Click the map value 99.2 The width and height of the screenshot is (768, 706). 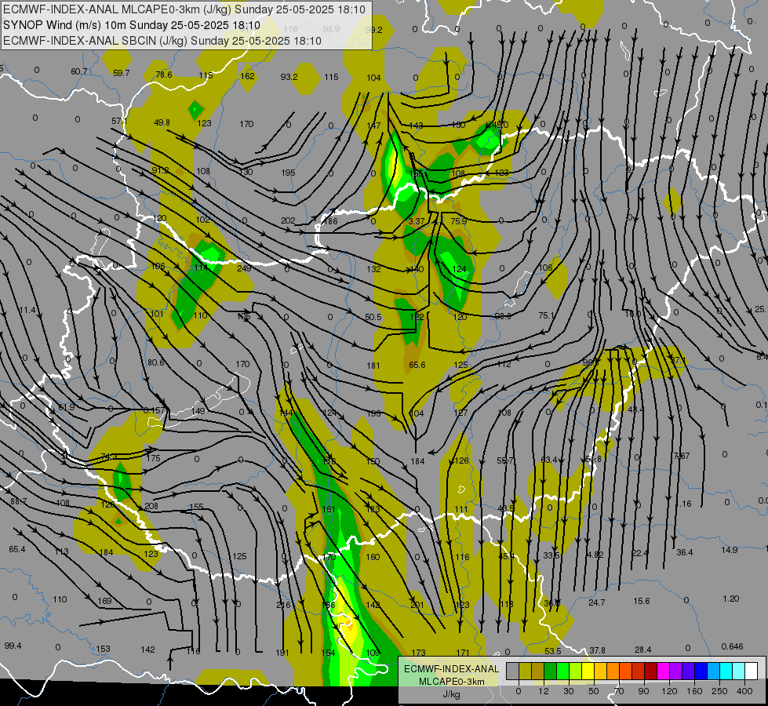coord(373,30)
